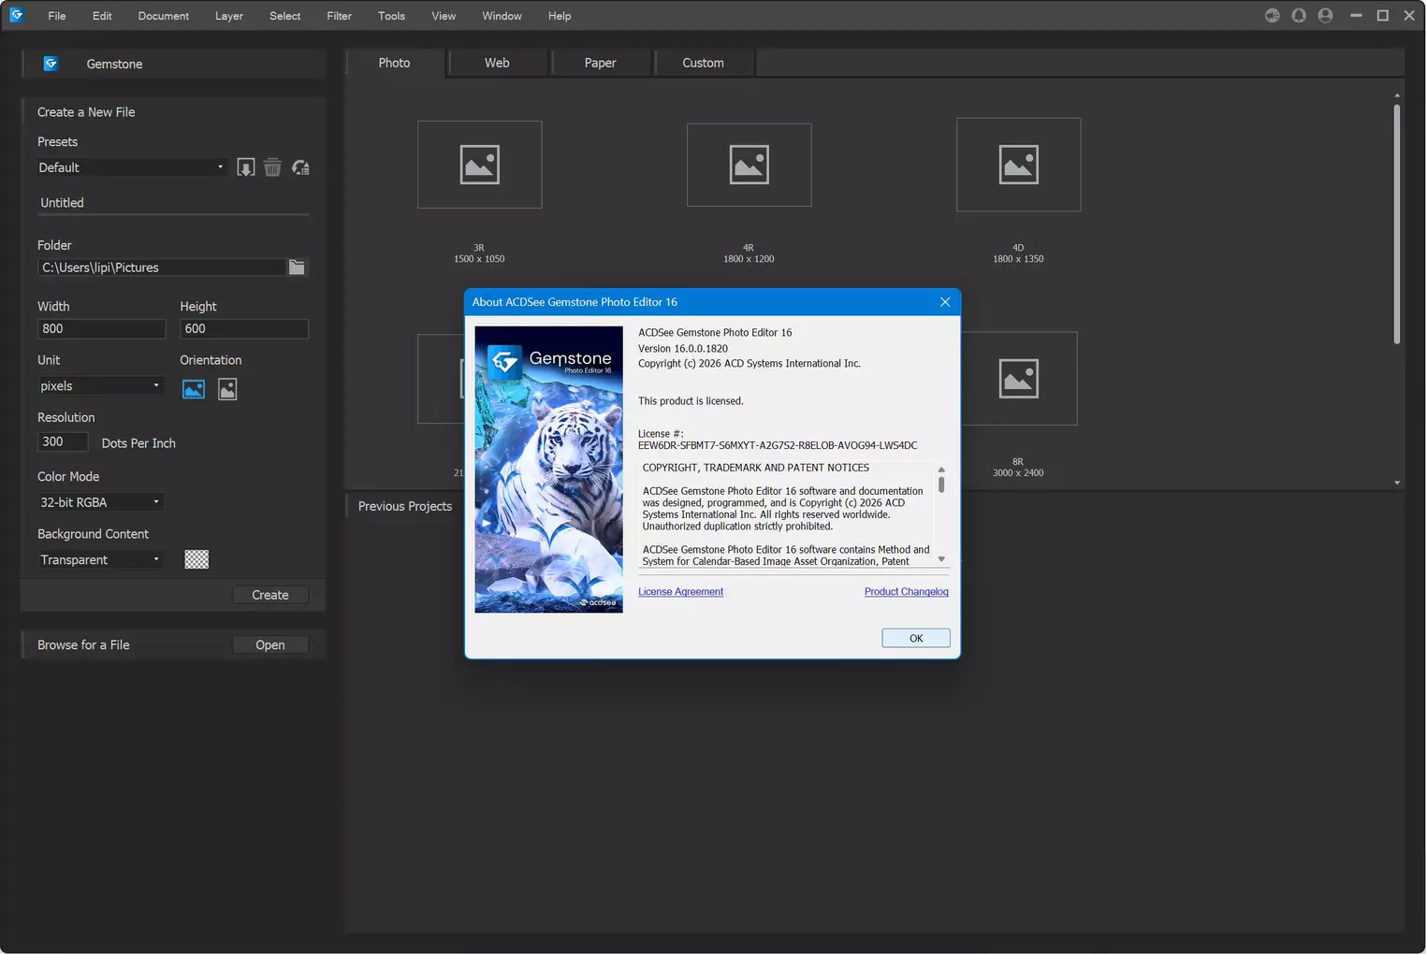Click the browse folder icon
Viewport: 1426px width, 954px height.
point(297,267)
